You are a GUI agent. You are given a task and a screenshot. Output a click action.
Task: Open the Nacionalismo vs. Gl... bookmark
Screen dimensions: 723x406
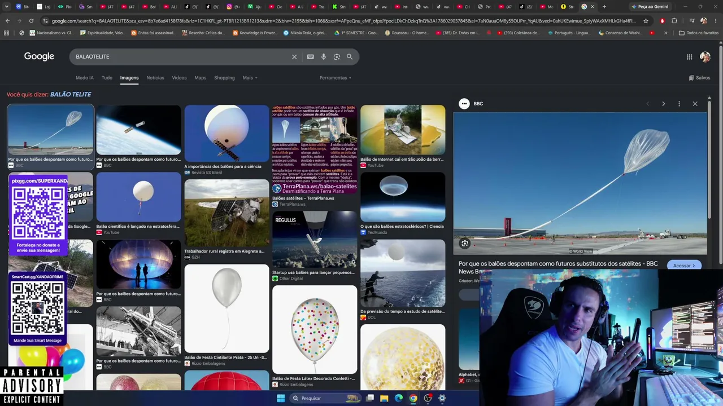click(51, 33)
